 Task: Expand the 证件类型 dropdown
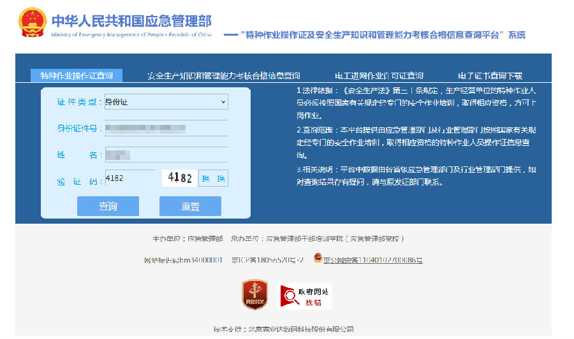(166, 101)
